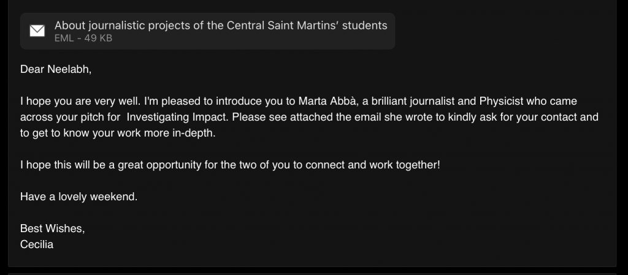Image resolution: width=628 pixels, height=275 pixels.
Task: Click the sentence 'I hope you are very well.'
Action: coord(80,102)
